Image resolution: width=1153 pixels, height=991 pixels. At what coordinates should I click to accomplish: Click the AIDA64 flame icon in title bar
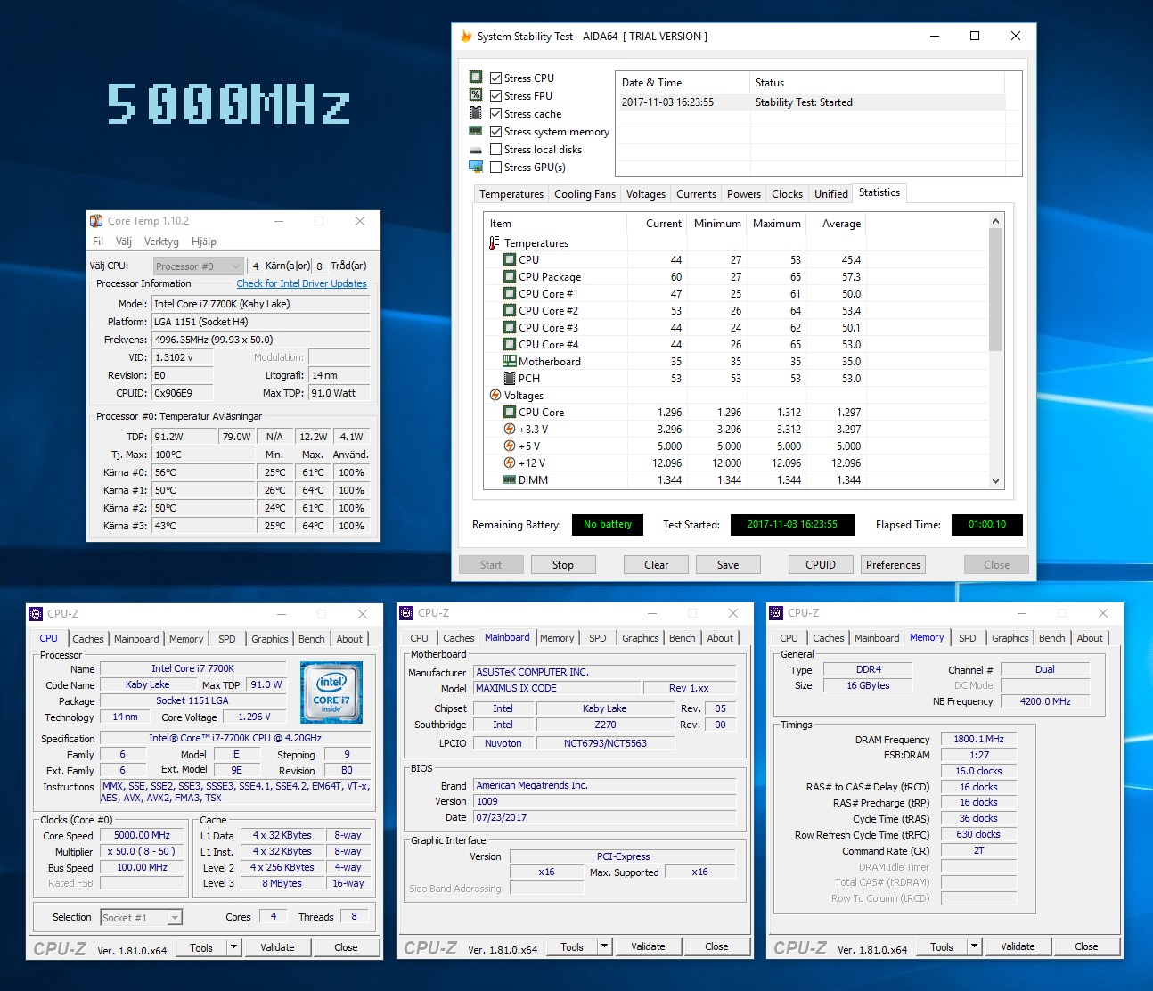coord(466,37)
